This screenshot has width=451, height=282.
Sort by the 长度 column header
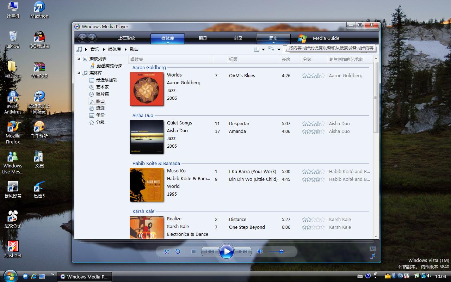point(290,60)
